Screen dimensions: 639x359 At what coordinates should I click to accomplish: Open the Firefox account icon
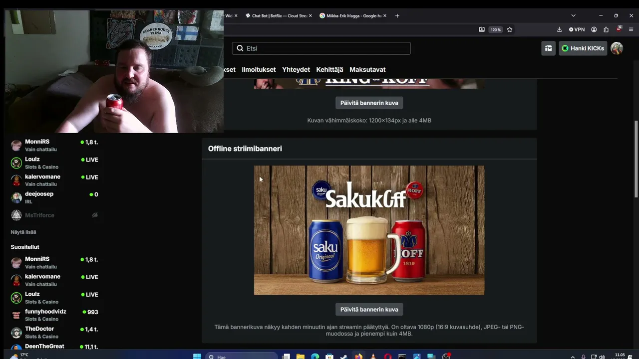coord(594,29)
